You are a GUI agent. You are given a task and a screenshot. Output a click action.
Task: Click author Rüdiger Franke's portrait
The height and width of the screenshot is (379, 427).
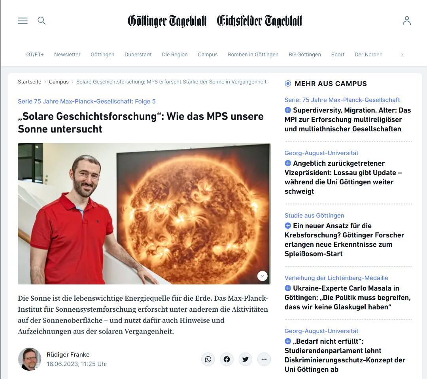pos(29,359)
